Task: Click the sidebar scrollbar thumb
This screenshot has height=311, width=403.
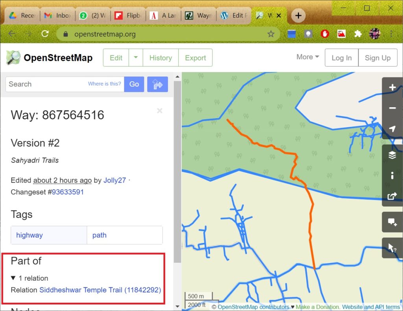Action: click(177, 172)
